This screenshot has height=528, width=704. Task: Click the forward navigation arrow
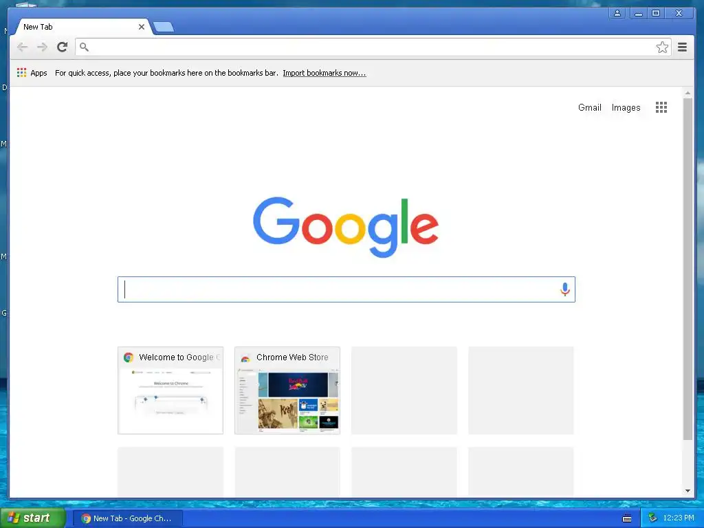42,47
